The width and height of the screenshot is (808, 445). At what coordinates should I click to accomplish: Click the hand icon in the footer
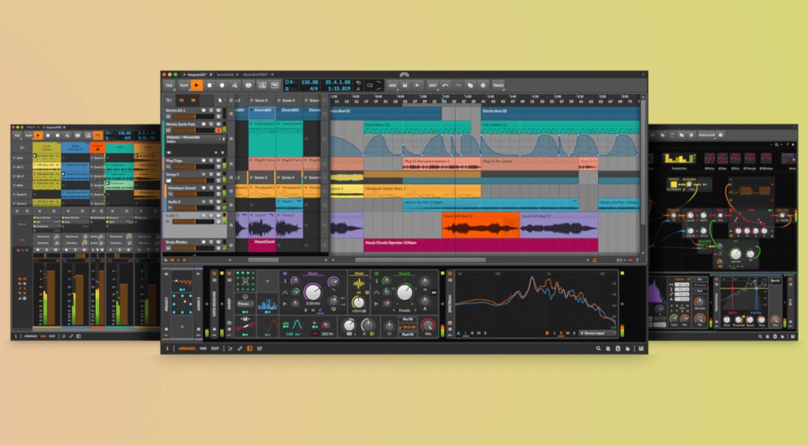click(x=627, y=348)
